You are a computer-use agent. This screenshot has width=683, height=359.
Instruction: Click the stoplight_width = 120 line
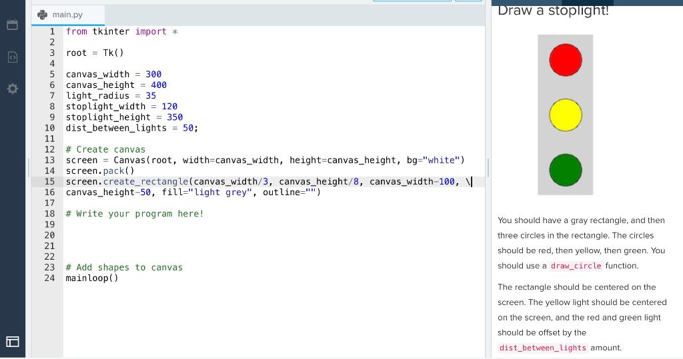pyautogui.click(x=121, y=106)
